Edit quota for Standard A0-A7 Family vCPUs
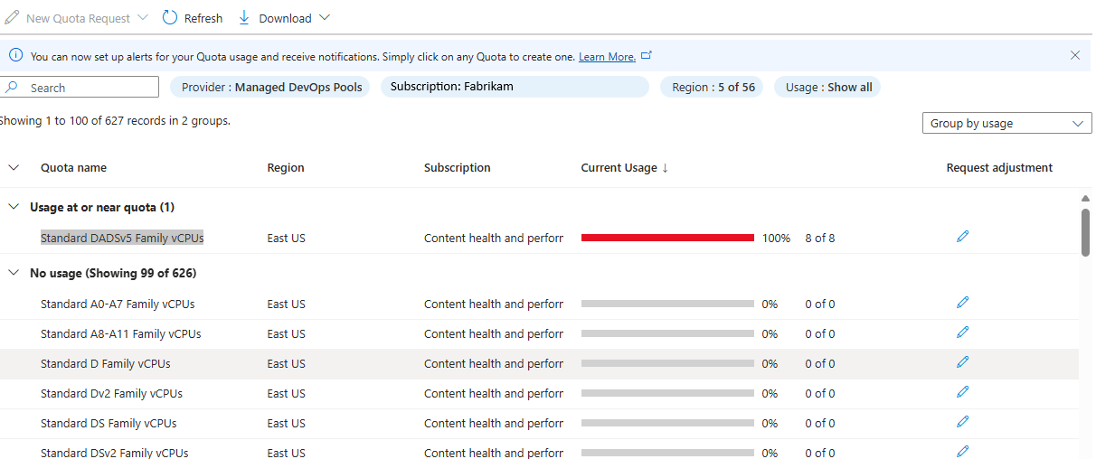 pyautogui.click(x=962, y=303)
